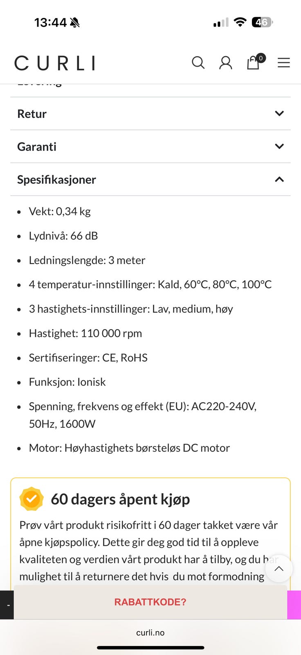The width and height of the screenshot is (301, 655).
Task: Tap the black tab at bottom left
Action: pyautogui.click(x=7, y=605)
